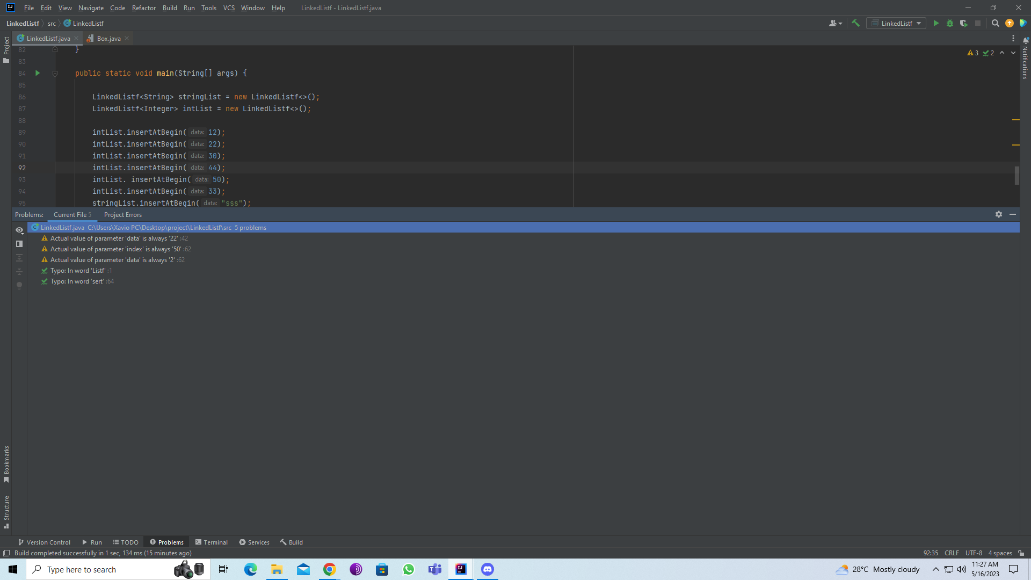Screen dimensions: 1031x580
Task: Open Discord from the taskbar
Action: pos(488,569)
